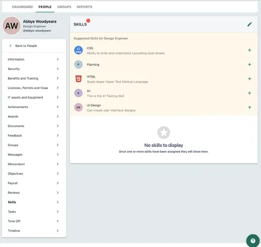Click 'Super duper Hyper Text Markup Language' description

[x=117, y=82]
